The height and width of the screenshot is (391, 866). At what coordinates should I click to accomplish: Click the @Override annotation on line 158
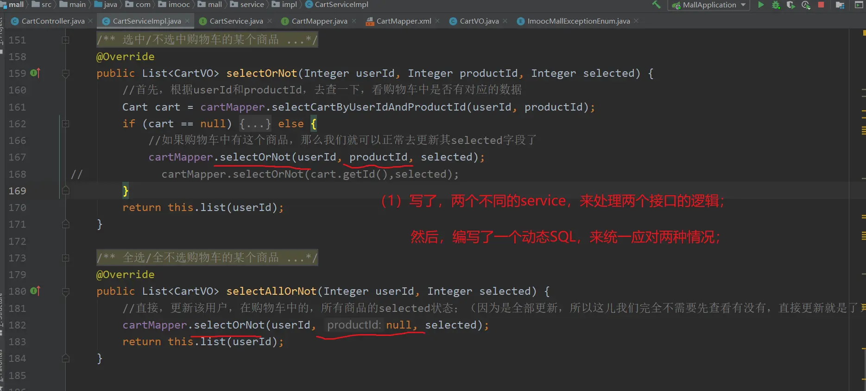[126, 56]
